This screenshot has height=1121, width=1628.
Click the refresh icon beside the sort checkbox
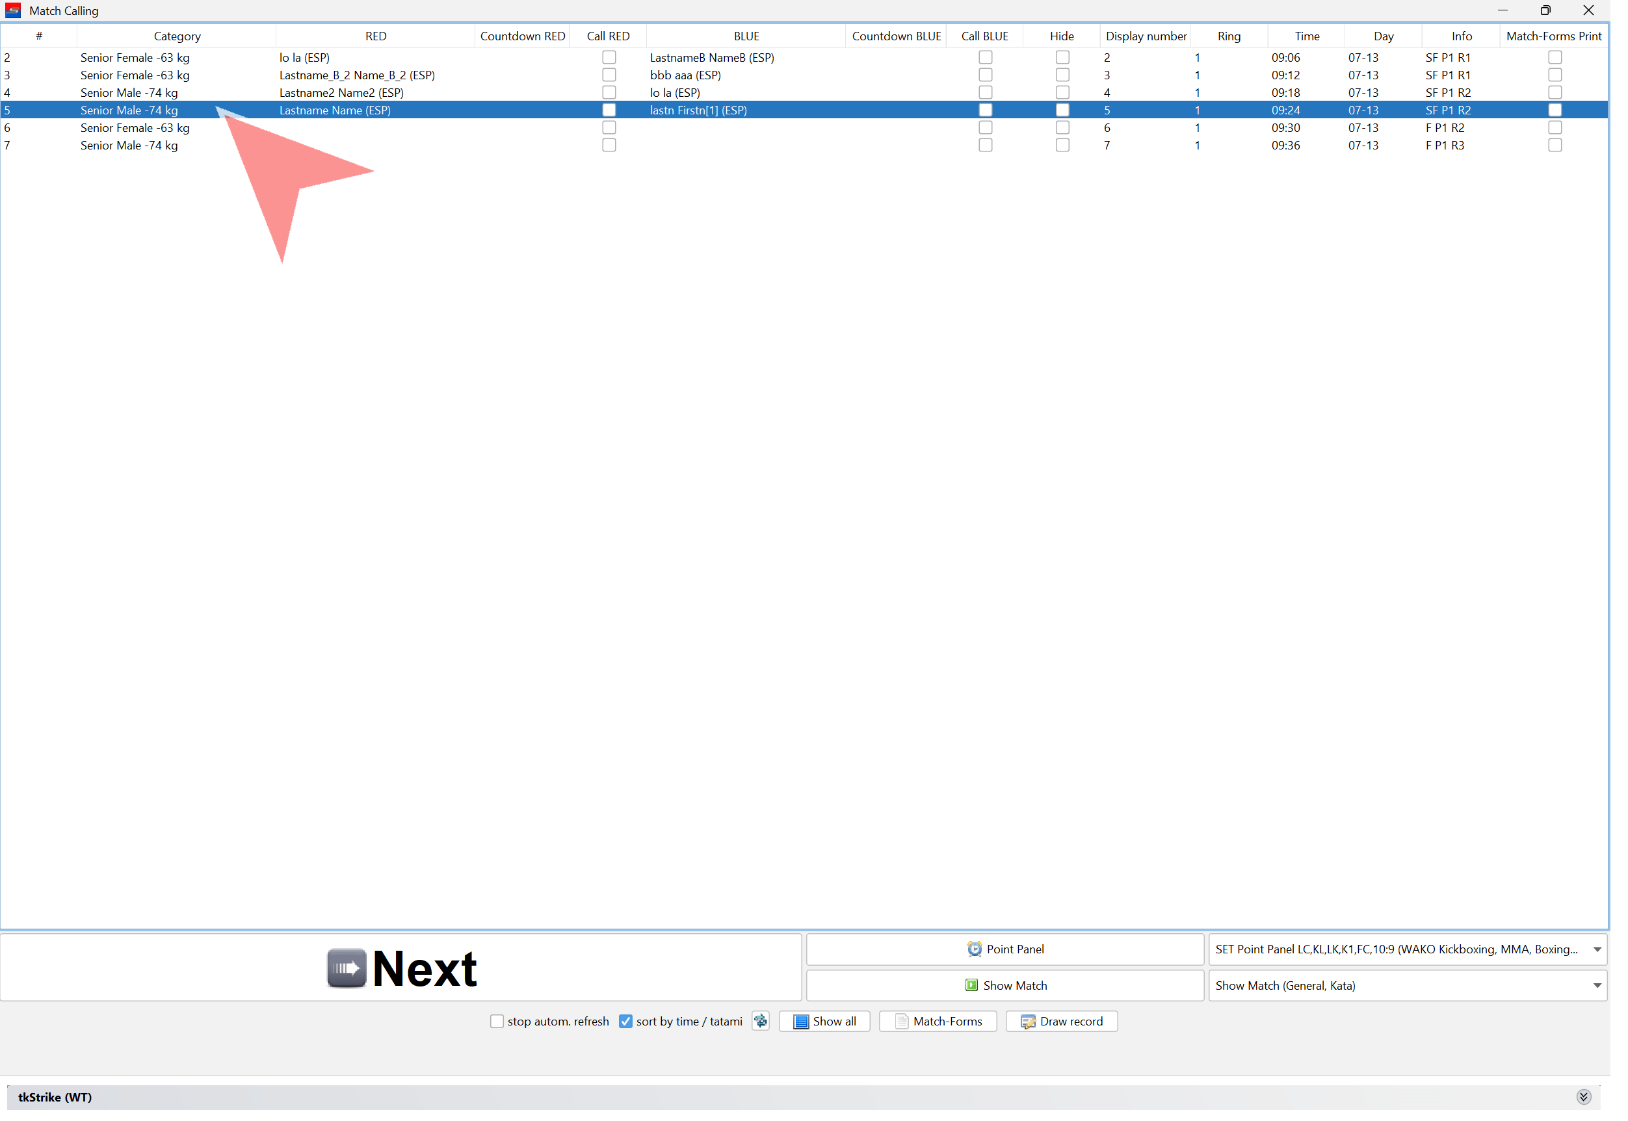[760, 1020]
